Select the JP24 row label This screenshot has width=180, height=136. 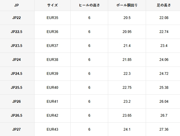16,60
